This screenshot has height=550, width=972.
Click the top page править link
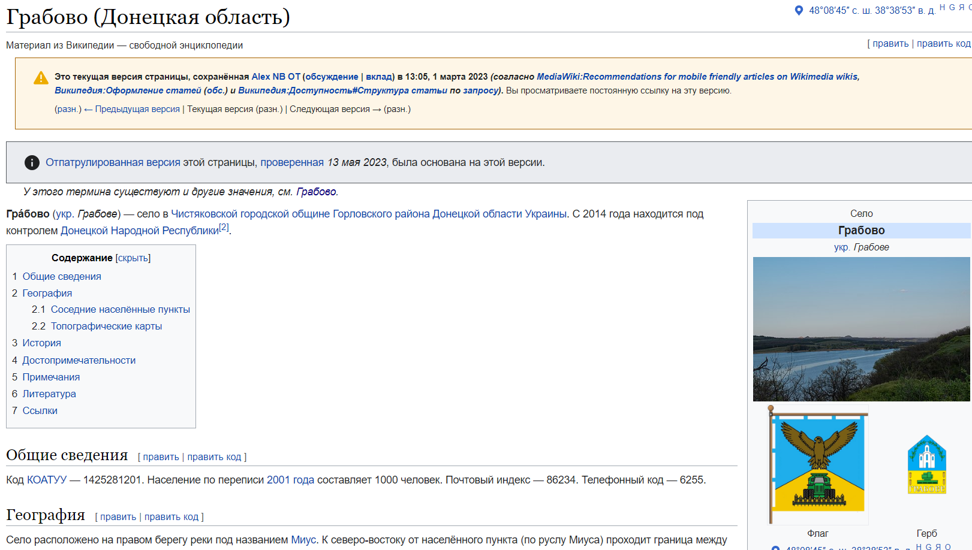click(890, 44)
